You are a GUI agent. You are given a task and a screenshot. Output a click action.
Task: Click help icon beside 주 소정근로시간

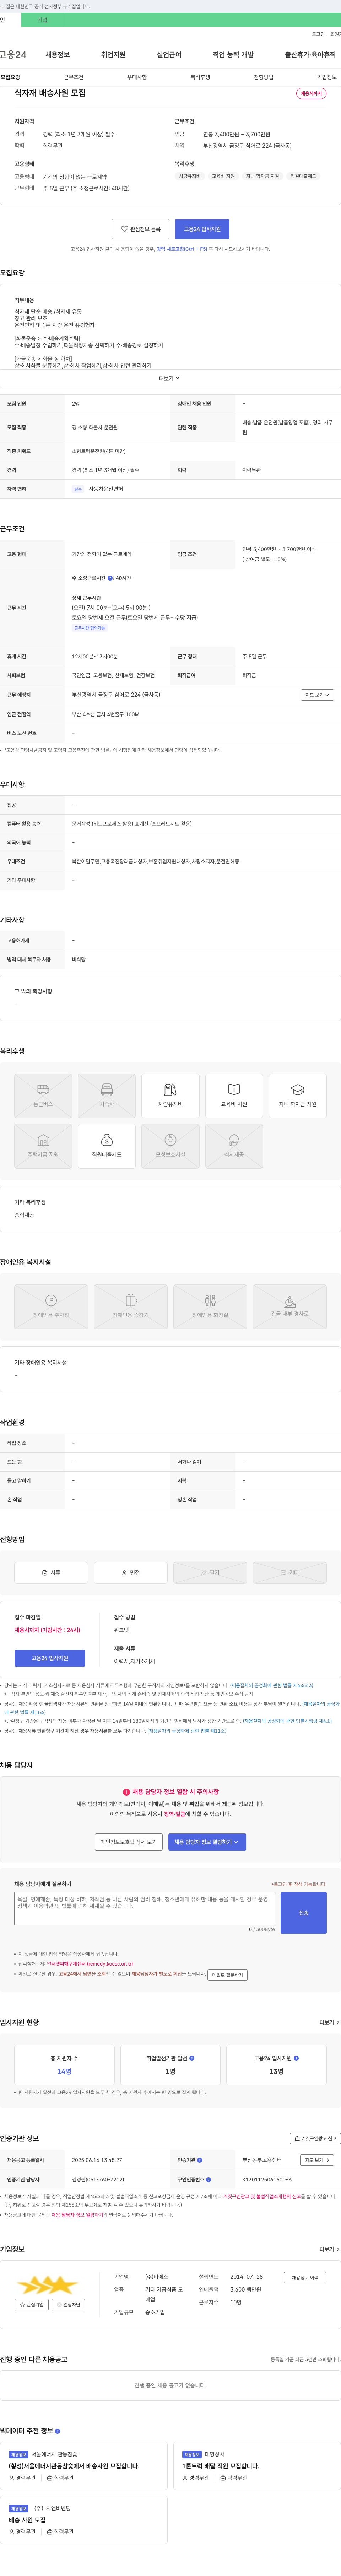click(x=110, y=578)
